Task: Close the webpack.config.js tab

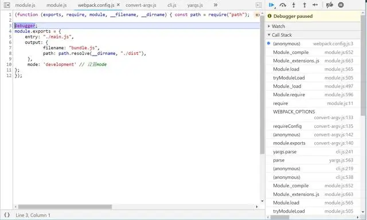Action: pos(118,5)
